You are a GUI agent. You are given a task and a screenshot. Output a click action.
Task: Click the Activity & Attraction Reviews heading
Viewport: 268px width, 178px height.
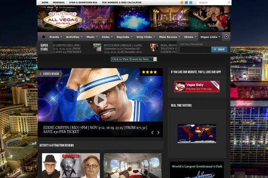click(57, 146)
